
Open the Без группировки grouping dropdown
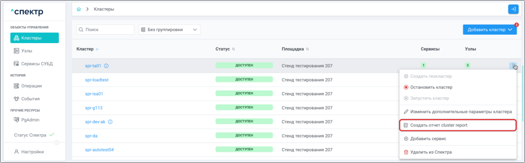point(169,29)
